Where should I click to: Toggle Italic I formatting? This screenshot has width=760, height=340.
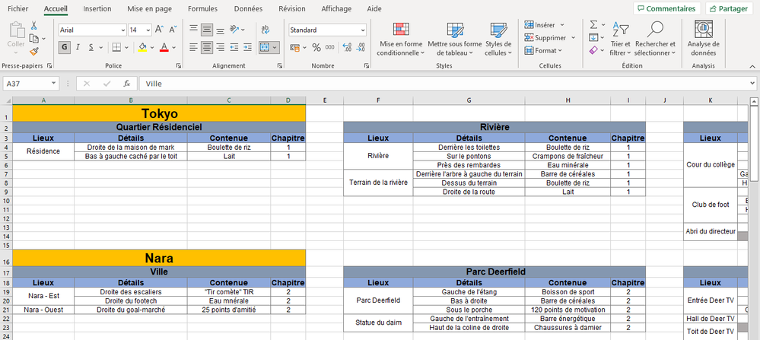tap(78, 47)
